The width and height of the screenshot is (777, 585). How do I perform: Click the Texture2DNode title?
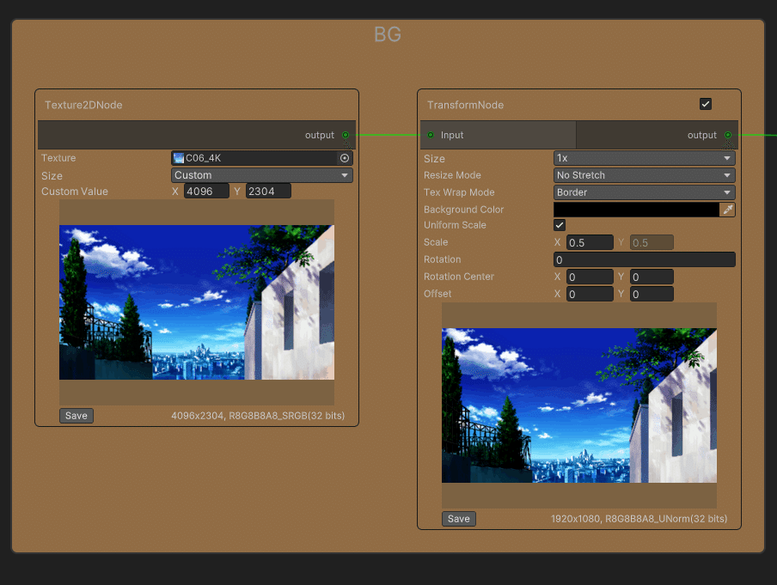pyautogui.click(x=83, y=105)
